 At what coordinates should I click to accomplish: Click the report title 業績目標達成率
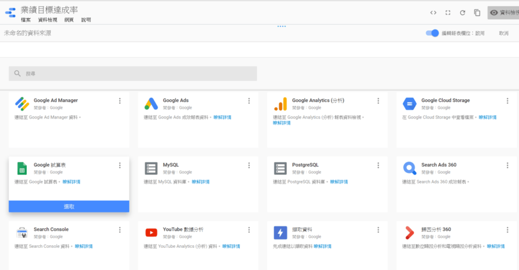click(x=49, y=10)
